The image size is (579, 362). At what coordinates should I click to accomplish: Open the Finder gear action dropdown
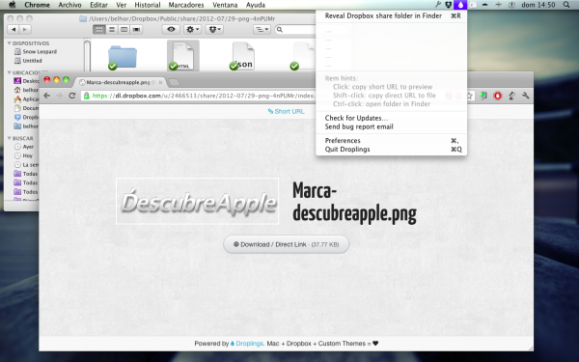pyautogui.click(x=193, y=29)
